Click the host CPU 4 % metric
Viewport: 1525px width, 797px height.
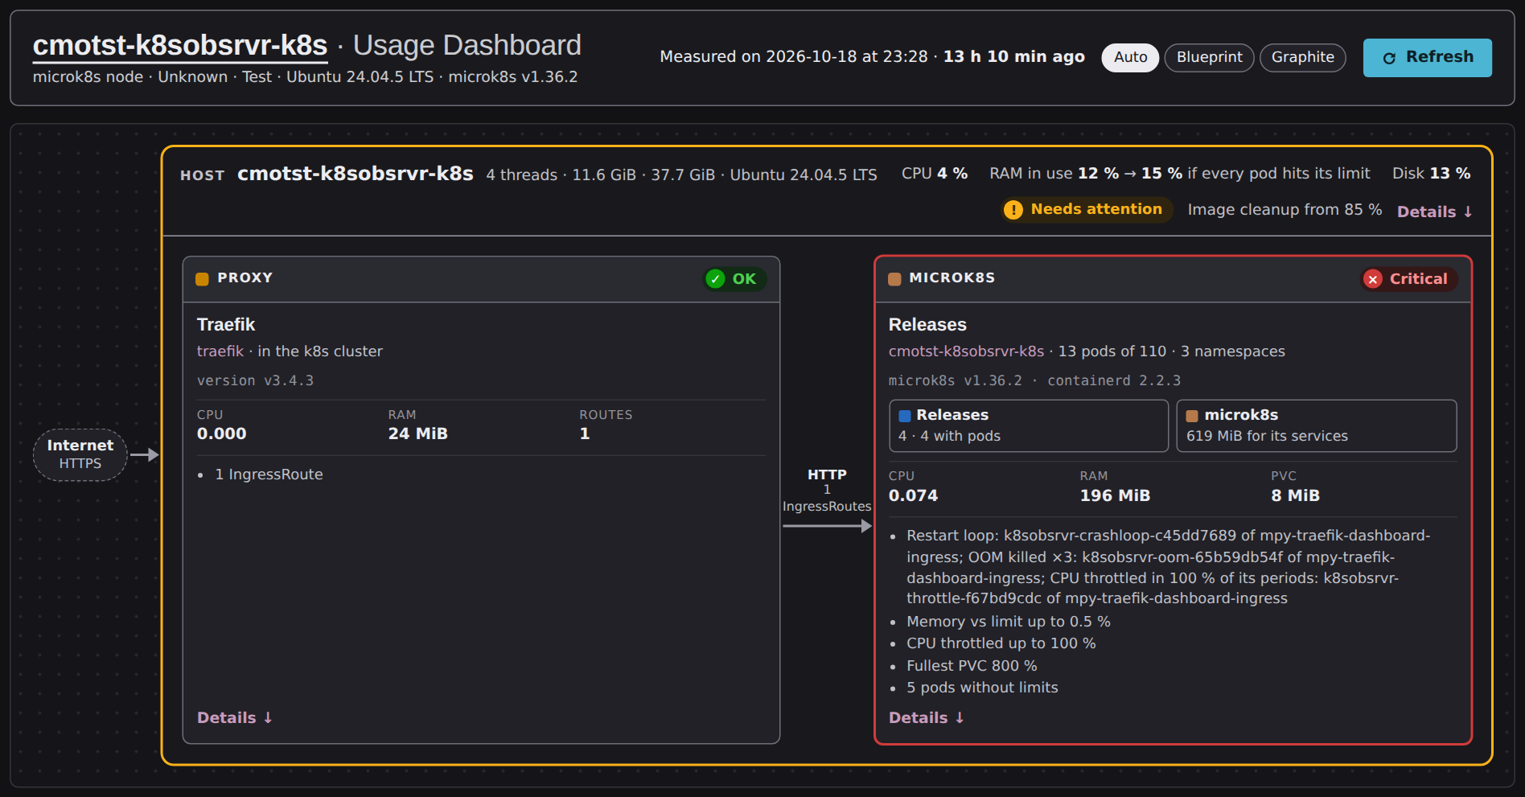934,174
